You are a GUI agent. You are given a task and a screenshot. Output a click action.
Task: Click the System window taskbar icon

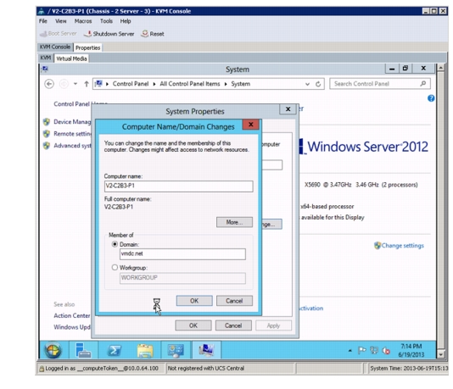point(207,350)
